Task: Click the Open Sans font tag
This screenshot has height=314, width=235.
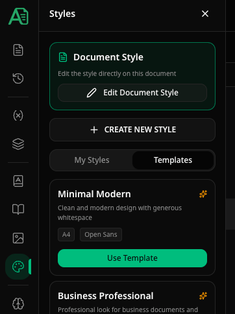Action: point(101,235)
